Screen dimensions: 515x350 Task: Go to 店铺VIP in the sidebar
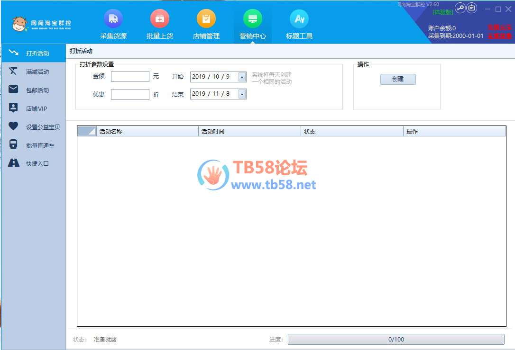click(34, 108)
